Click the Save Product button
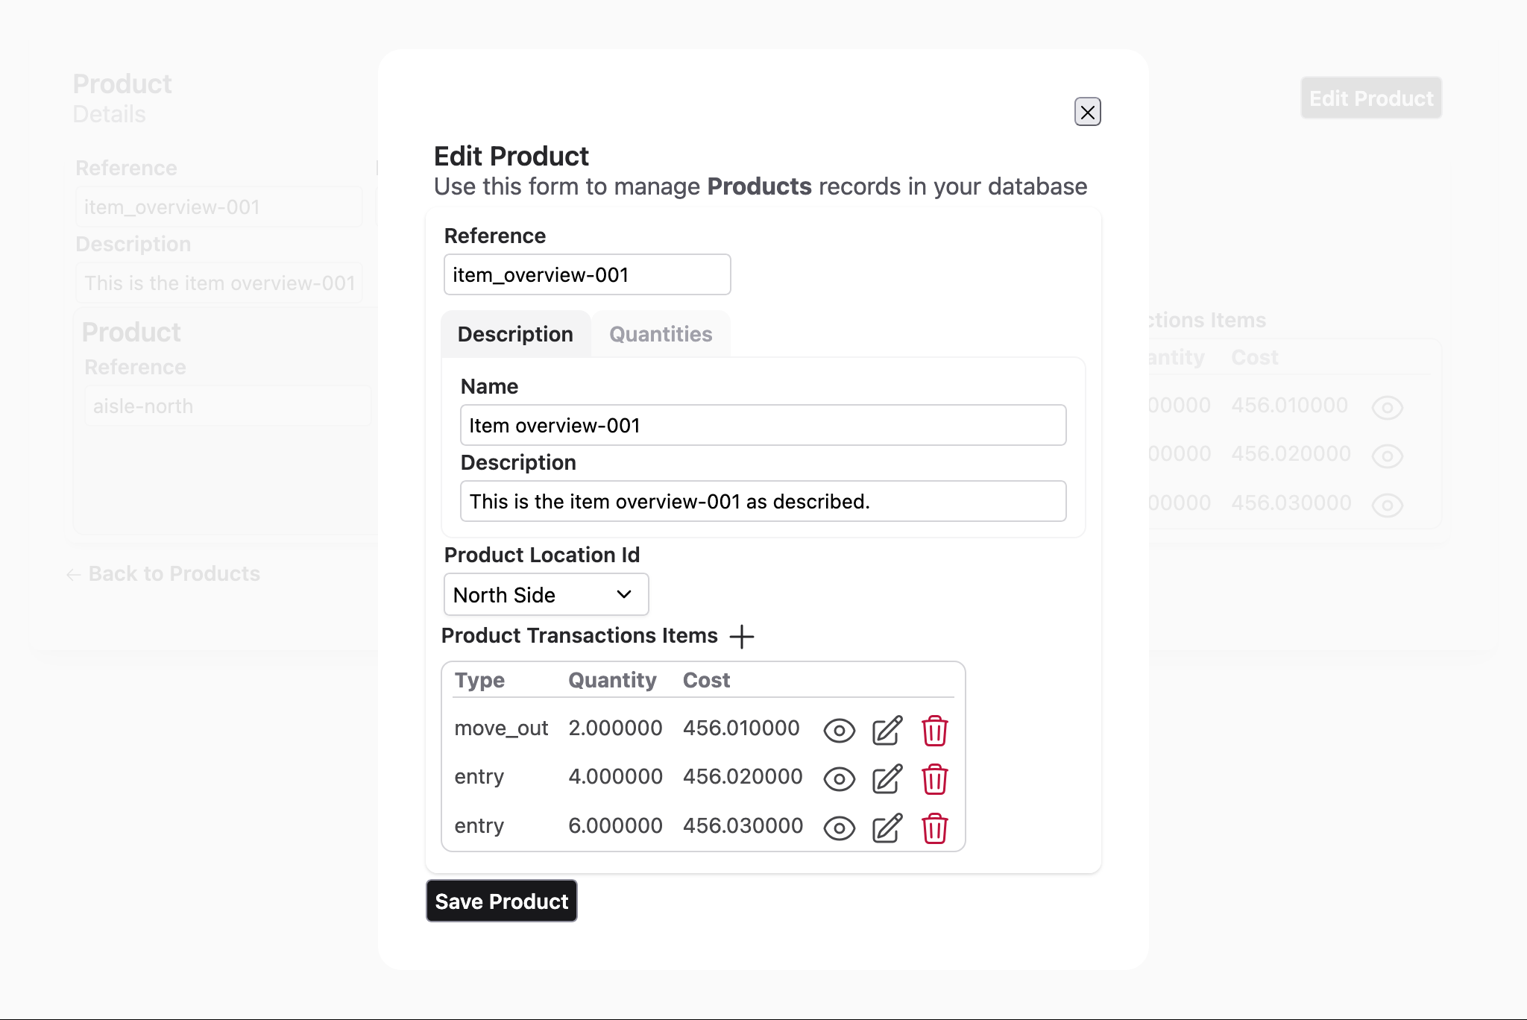The height and width of the screenshot is (1020, 1527). (x=501, y=901)
